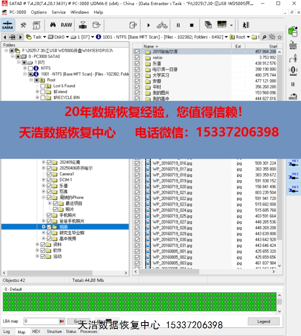
Task: Click the Pause icon in toolbar
Action: 178,25
